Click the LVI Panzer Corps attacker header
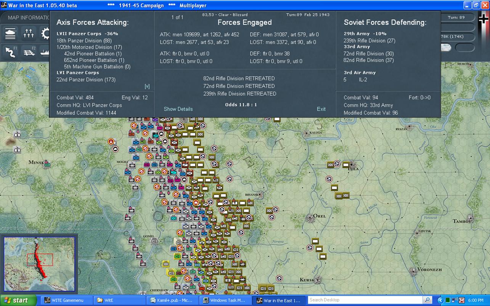Image resolution: width=490 pixels, height=306 pixels. click(78, 73)
